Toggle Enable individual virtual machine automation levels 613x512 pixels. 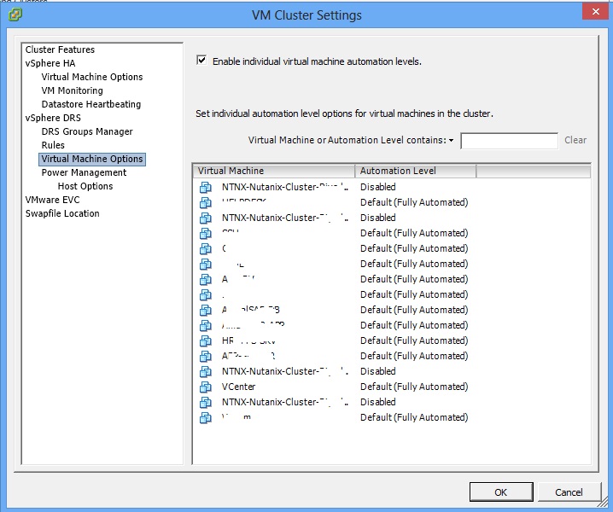pyautogui.click(x=201, y=61)
